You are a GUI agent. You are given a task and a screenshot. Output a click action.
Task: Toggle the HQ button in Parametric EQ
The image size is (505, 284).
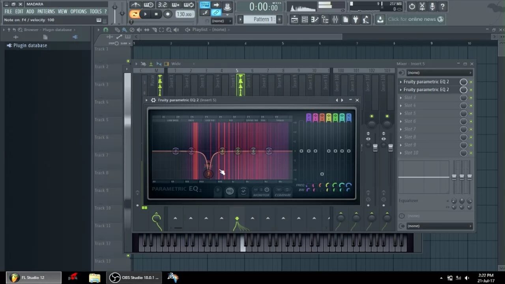pyautogui.click(x=230, y=191)
